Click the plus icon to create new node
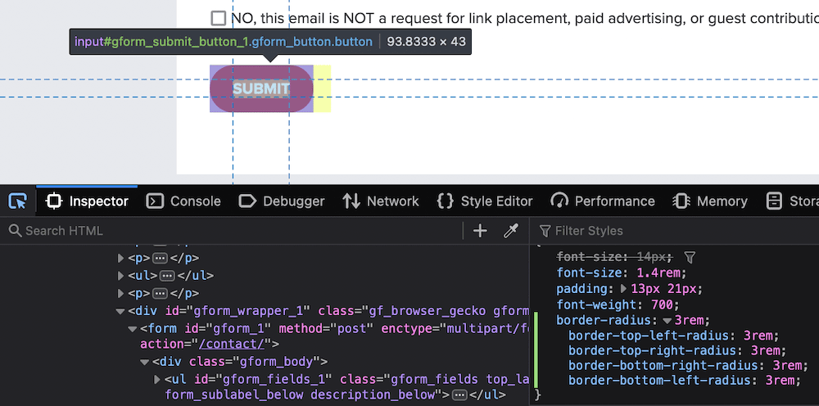The width and height of the screenshot is (819, 406). pyautogui.click(x=479, y=231)
